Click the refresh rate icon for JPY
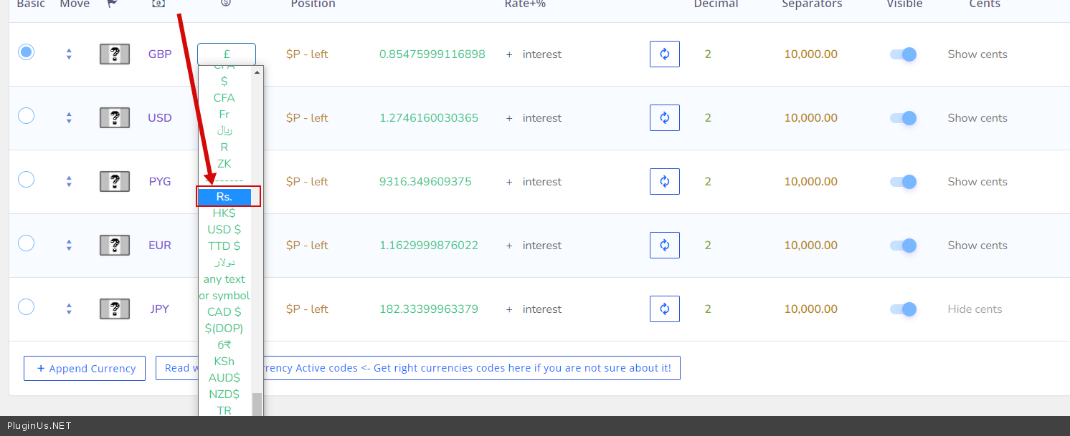 coord(664,309)
